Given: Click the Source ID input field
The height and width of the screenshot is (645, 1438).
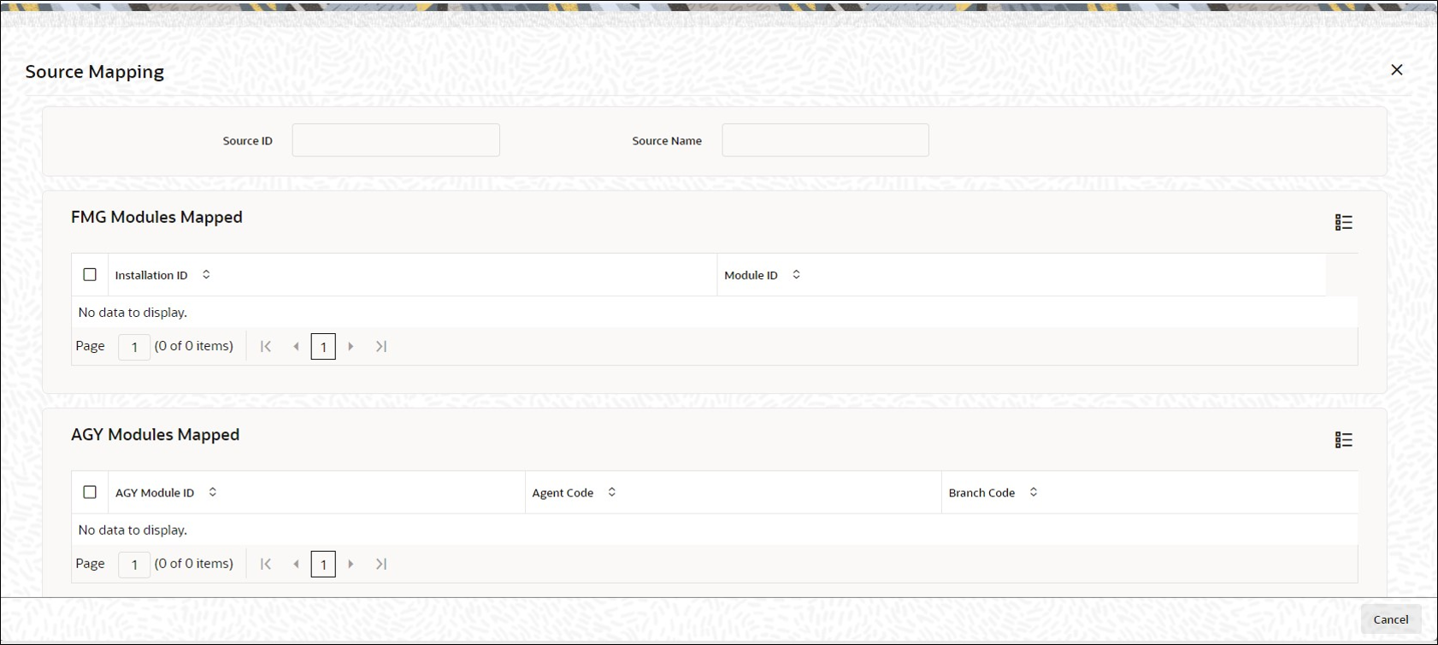Looking at the screenshot, I should pos(396,140).
